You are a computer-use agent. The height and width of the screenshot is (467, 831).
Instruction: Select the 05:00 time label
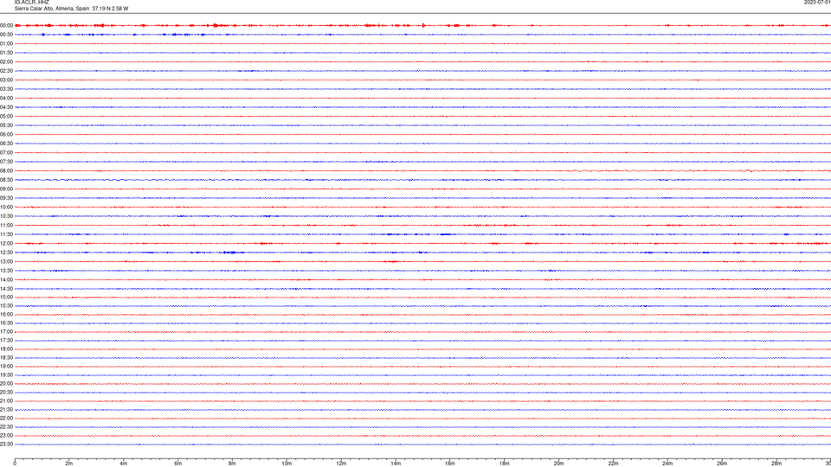6,117
